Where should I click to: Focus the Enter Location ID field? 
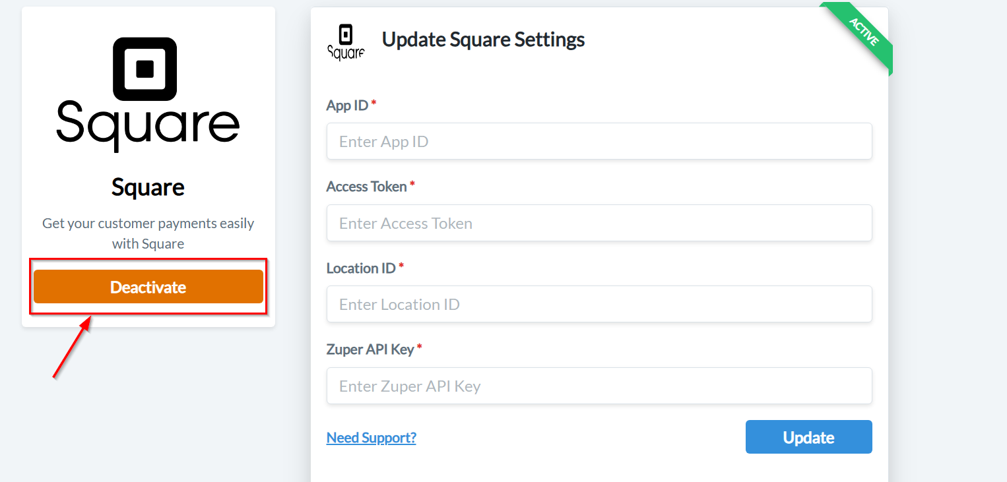[599, 304]
